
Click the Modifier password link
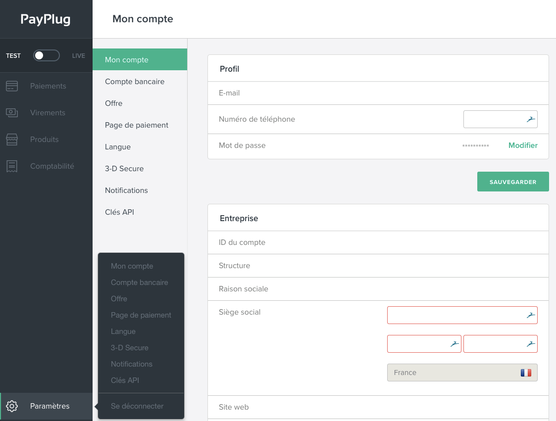tap(523, 145)
